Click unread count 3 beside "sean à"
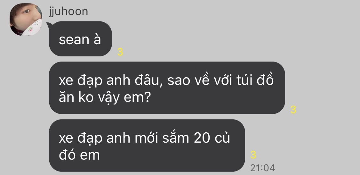The image size is (360, 175). pos(120,52)
